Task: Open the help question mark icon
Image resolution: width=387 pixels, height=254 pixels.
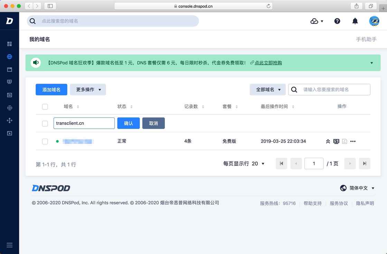Action: (337, 21)
